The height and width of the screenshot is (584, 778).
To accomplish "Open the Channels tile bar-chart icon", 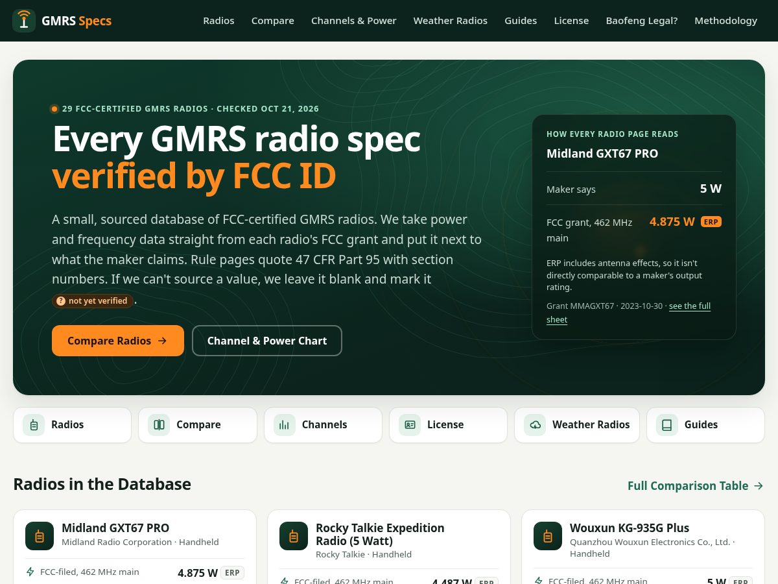I will (x=284, y=425).
